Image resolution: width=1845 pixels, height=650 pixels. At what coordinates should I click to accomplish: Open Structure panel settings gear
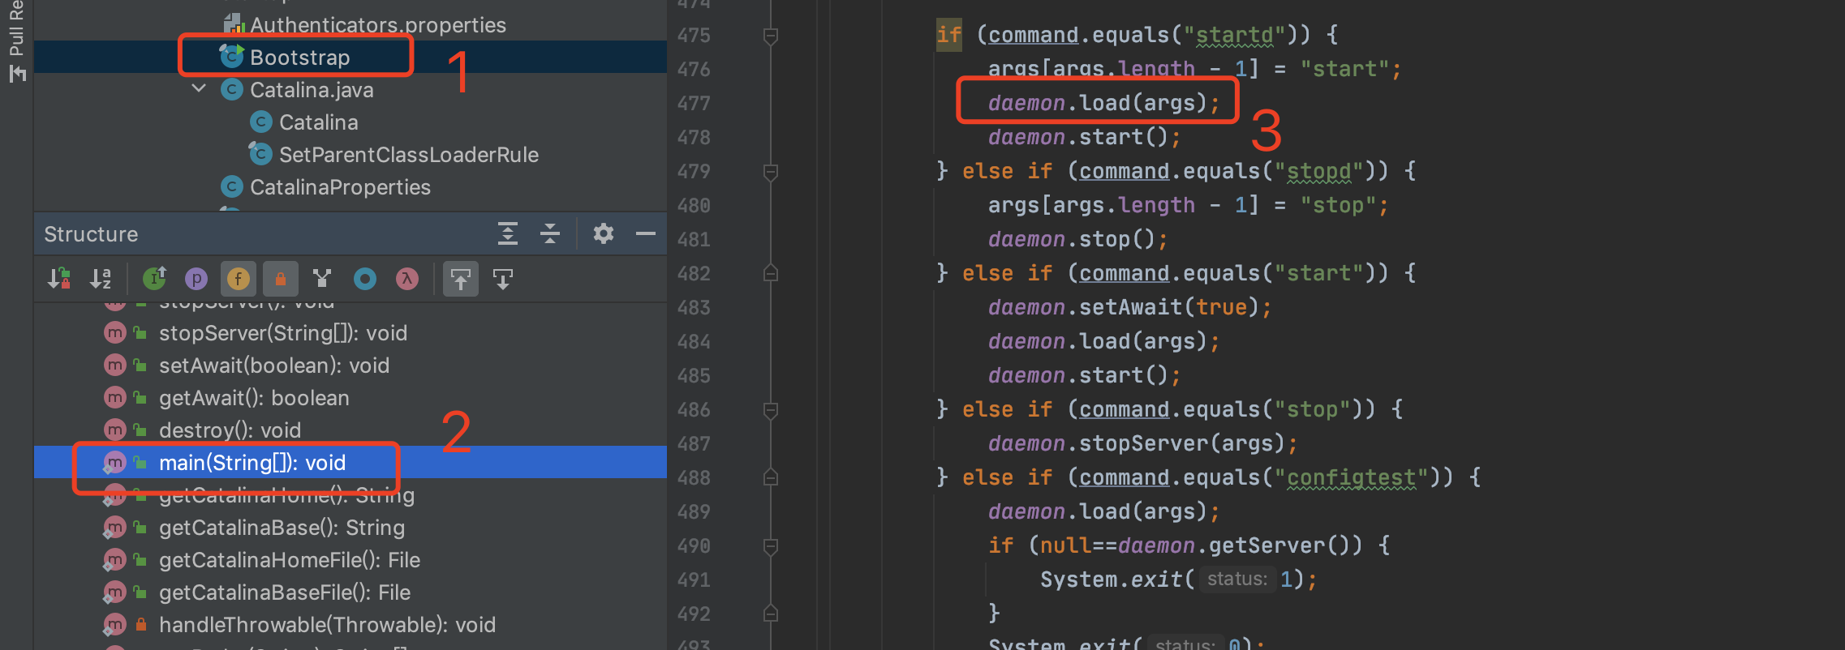click(603, 233)
